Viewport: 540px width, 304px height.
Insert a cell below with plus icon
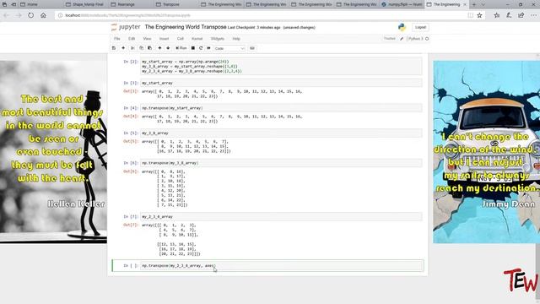pyautogui.click(x=123, y=48)
